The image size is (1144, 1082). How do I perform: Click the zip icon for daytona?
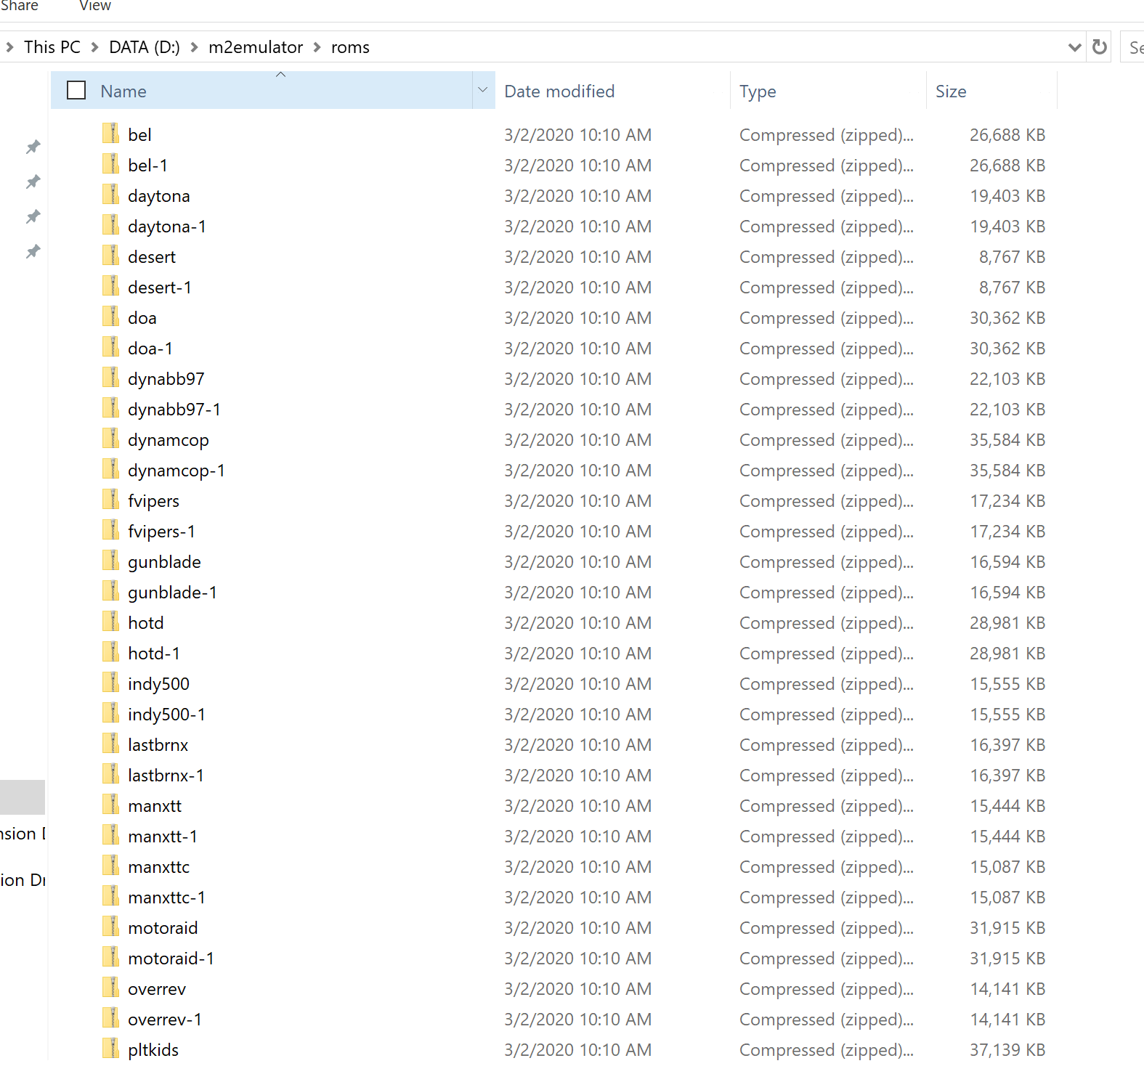(110, 195)
